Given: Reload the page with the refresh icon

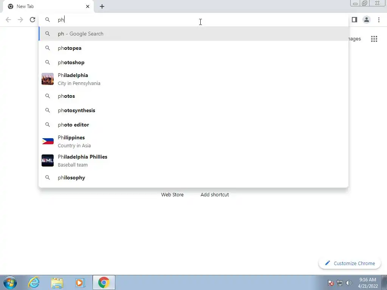Looking at the screenshot, I should (x=33, y=20).
